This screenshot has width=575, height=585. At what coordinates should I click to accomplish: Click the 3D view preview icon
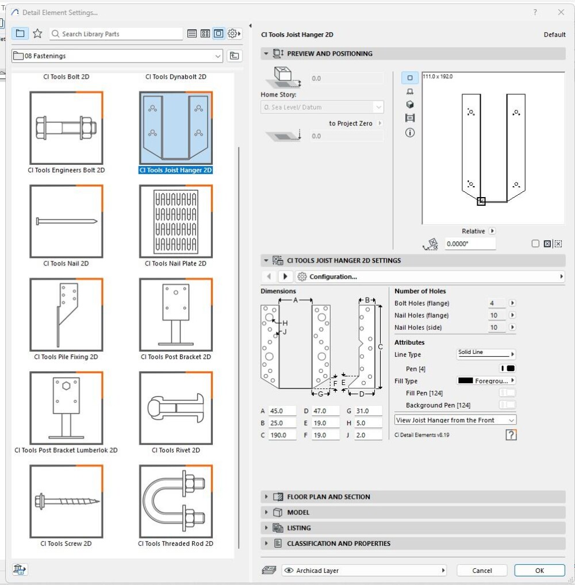click(x=410, y=105)
